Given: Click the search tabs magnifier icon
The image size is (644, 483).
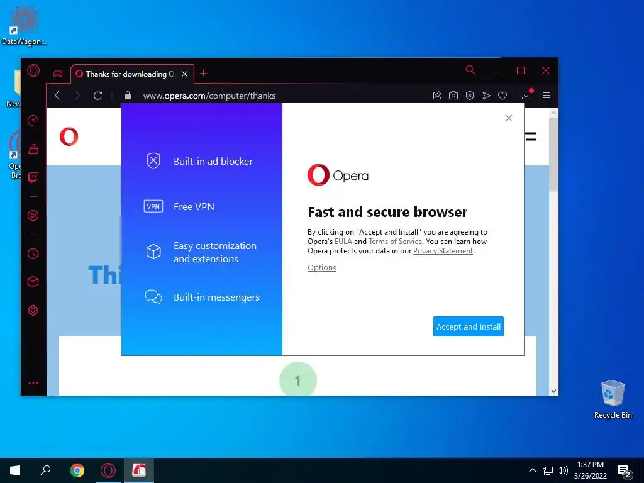Looking at the screenshot, I should [x=470, y=70].
